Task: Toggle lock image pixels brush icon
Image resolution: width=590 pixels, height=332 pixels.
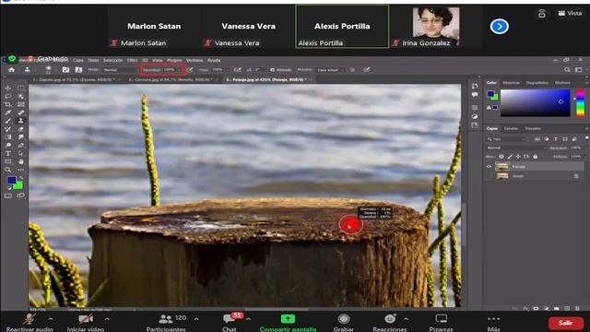Action: coord(510,156)
